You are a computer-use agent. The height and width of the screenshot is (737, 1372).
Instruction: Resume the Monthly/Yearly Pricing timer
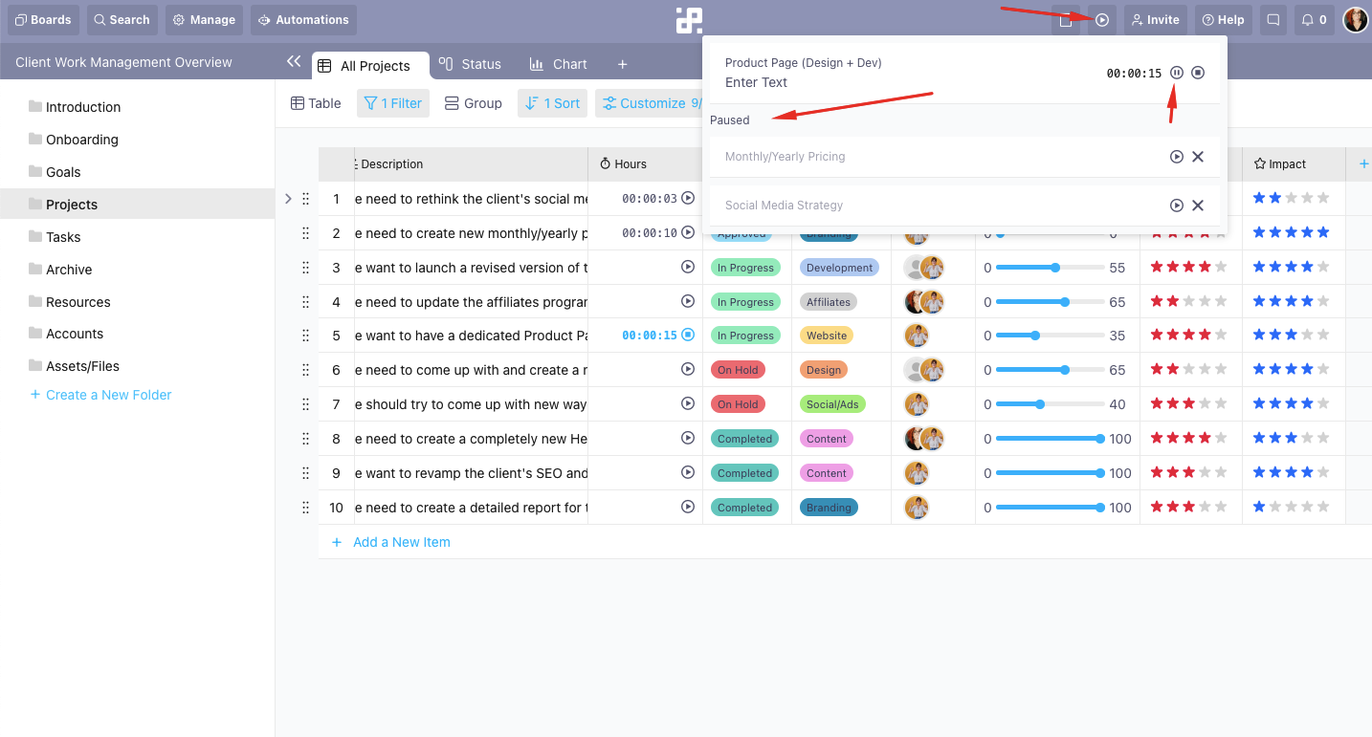[x=1176, y=156]
